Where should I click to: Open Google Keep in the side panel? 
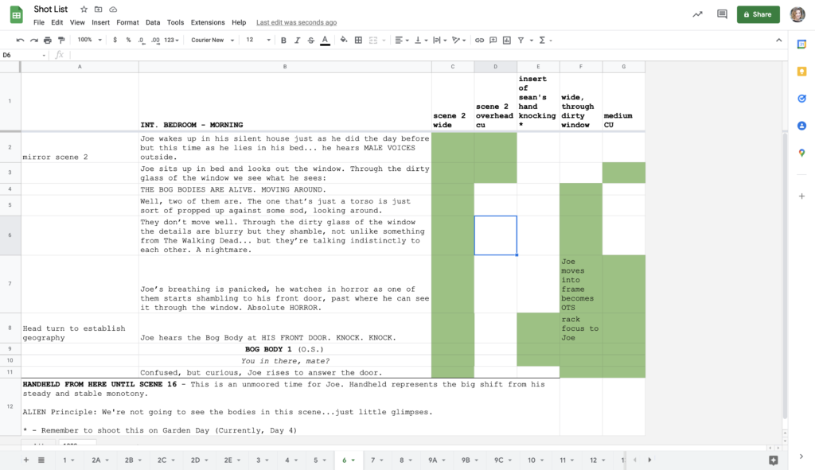[802, 71]
